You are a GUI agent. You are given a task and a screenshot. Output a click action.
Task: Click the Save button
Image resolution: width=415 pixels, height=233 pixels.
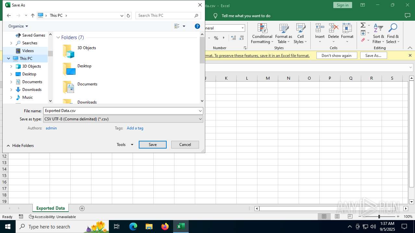153,145
